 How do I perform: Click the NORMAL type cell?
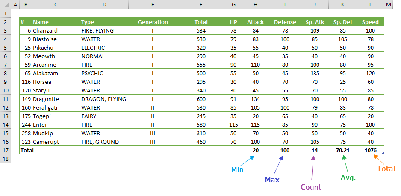(x=104, y=56)
